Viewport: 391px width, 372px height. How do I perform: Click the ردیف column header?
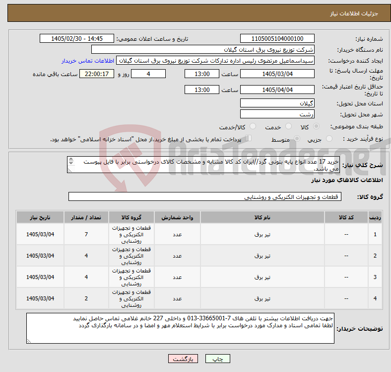tap(375, 217)
